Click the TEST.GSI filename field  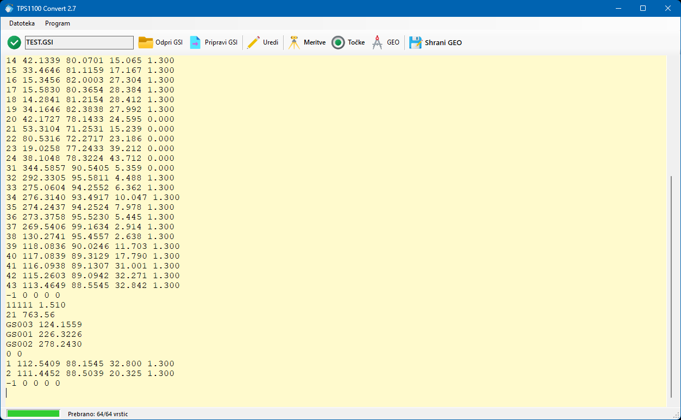79,42
